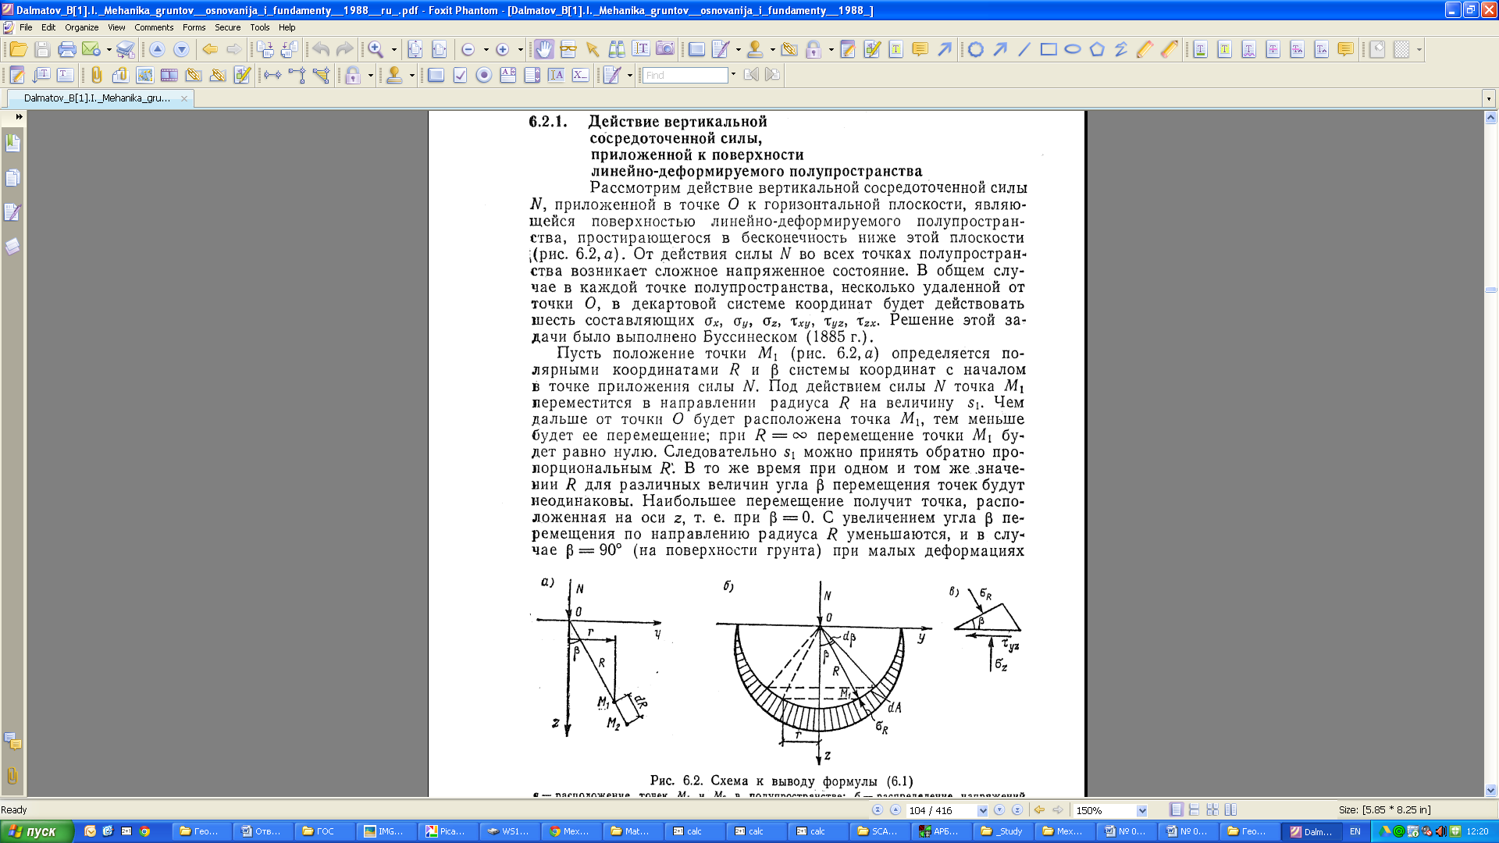Open the page number dropdown 104 / 416

[982, 810]
